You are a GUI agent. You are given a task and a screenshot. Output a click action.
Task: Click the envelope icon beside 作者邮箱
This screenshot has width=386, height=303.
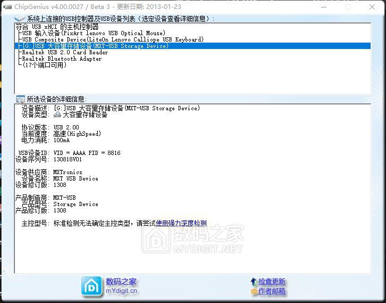[254, 291]
